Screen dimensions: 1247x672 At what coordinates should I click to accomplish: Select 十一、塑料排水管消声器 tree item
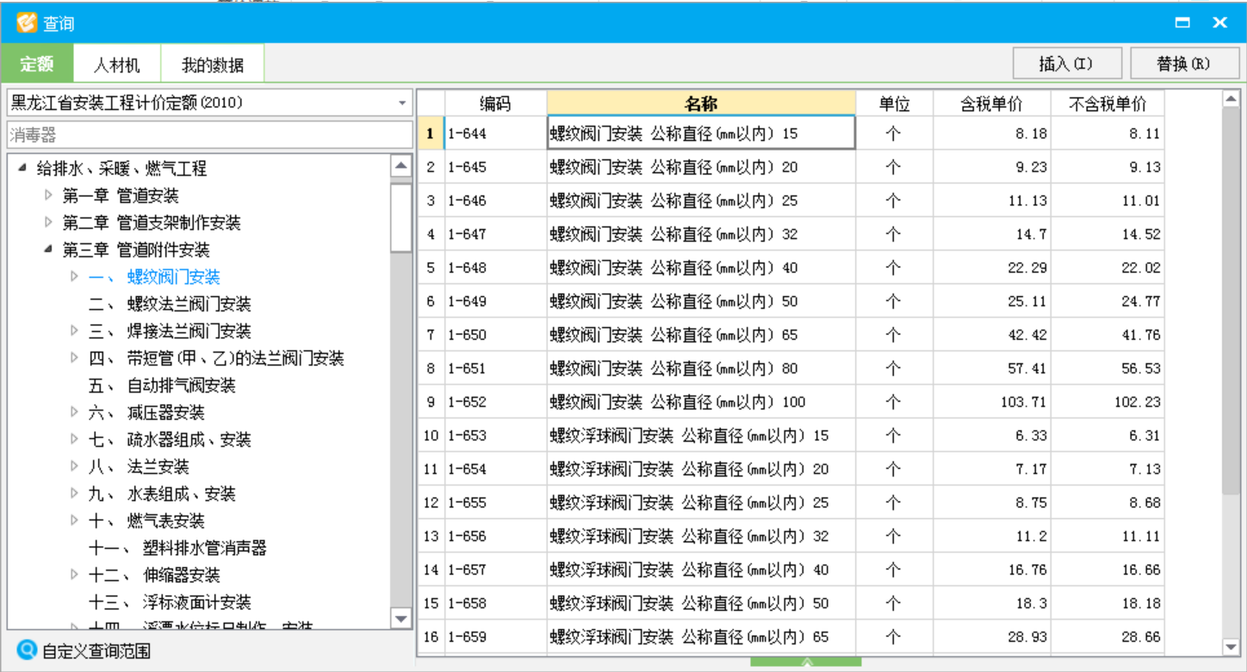coord(177,548)
